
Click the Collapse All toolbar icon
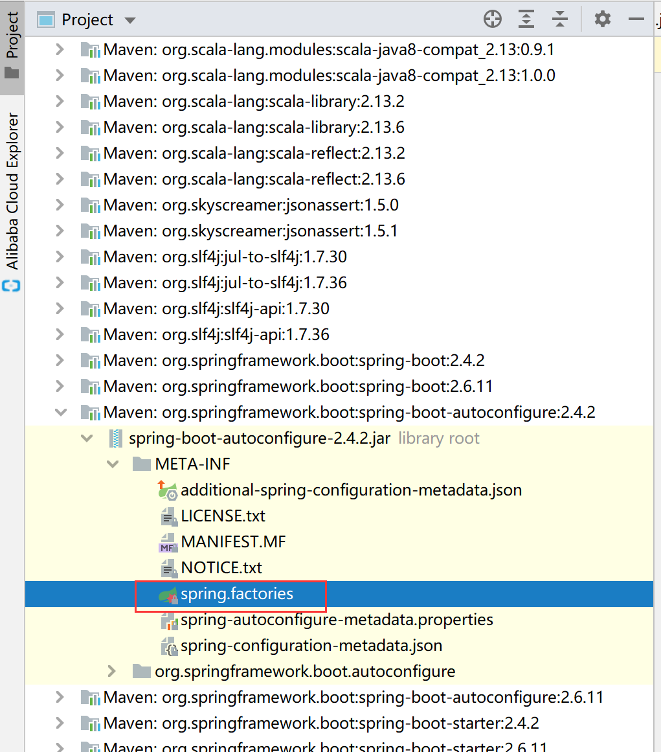[x=559, y=19]
